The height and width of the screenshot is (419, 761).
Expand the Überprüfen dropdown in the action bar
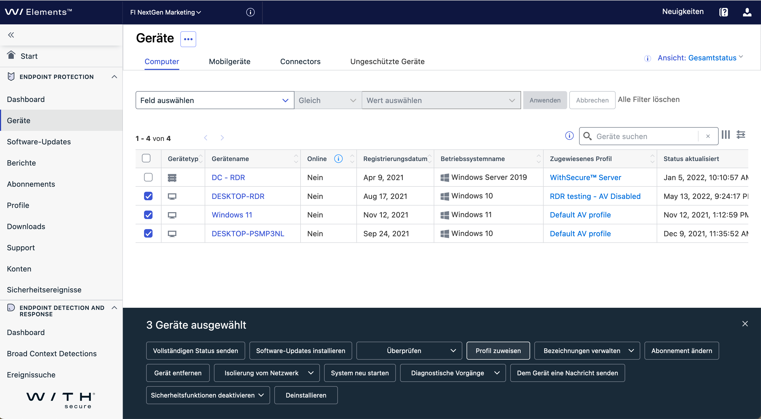[x=454, y=351]
